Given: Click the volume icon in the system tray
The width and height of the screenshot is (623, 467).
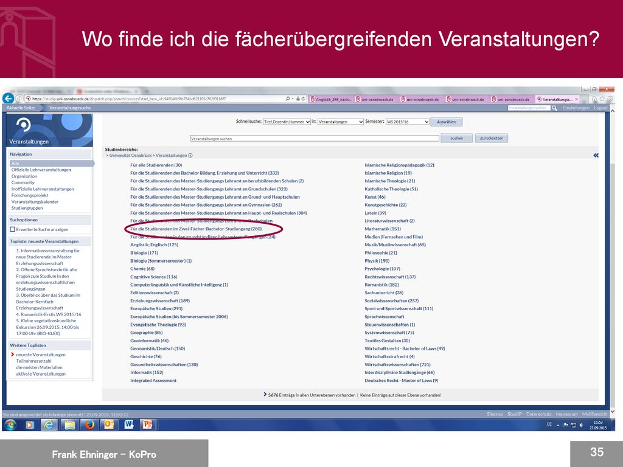Looking at the screenshot, I should [581, 425].
